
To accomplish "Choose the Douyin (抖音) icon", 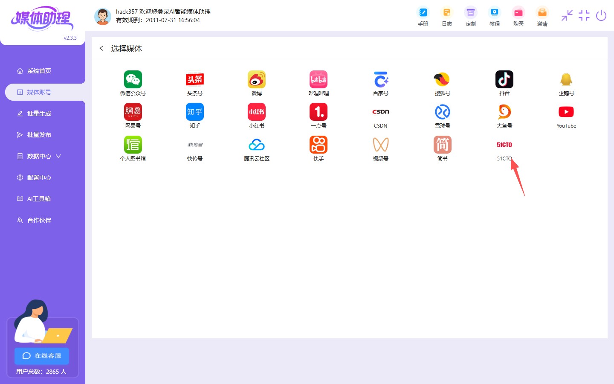I will coord(504,80).
